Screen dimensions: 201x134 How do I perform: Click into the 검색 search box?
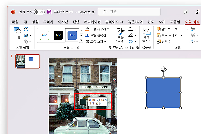(x=129, y=12)
